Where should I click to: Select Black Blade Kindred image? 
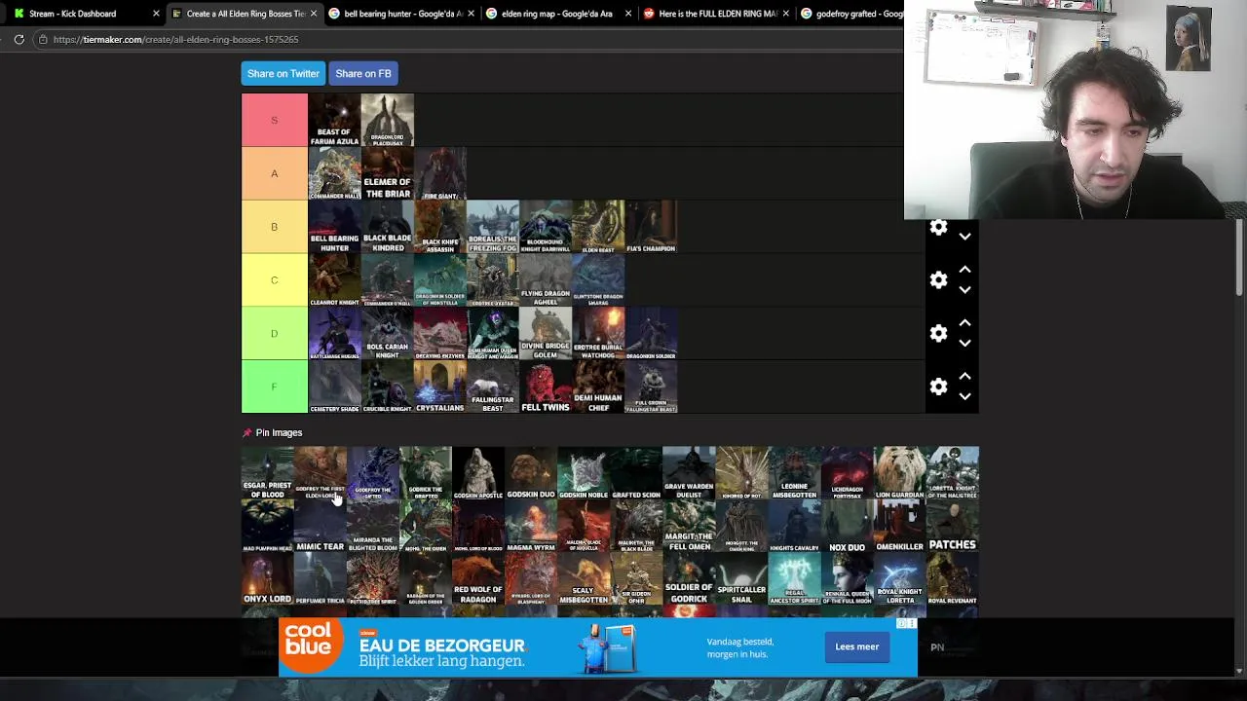click(388, 227)
